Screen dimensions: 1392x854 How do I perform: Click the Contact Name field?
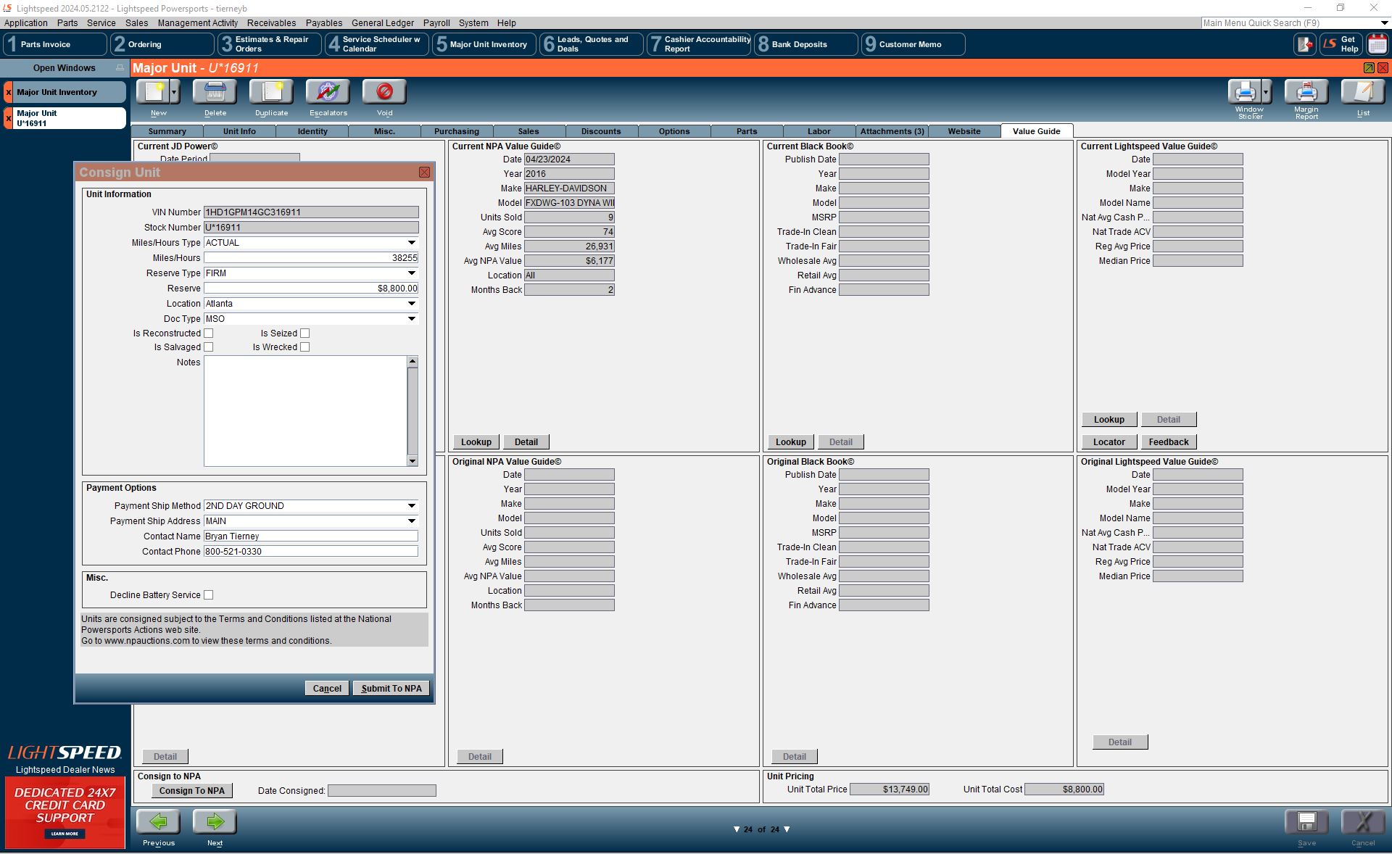(x=311, y=536)
